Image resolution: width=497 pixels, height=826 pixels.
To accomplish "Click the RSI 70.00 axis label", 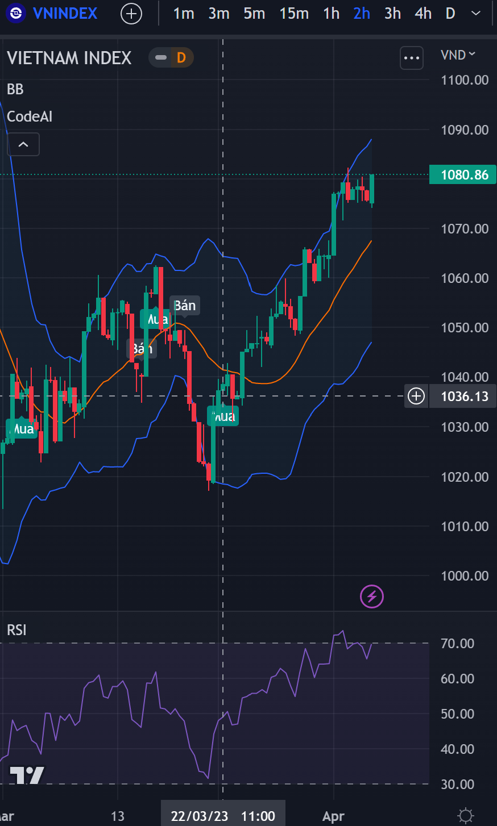I will coord(457,644).
